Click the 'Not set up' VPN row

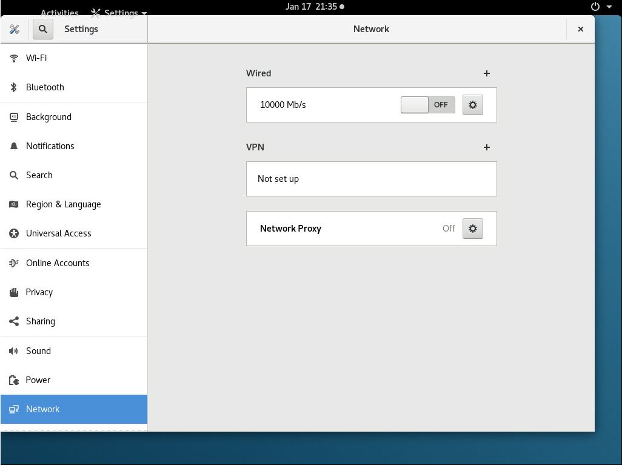pyautogui.click(x=371, y=179)
